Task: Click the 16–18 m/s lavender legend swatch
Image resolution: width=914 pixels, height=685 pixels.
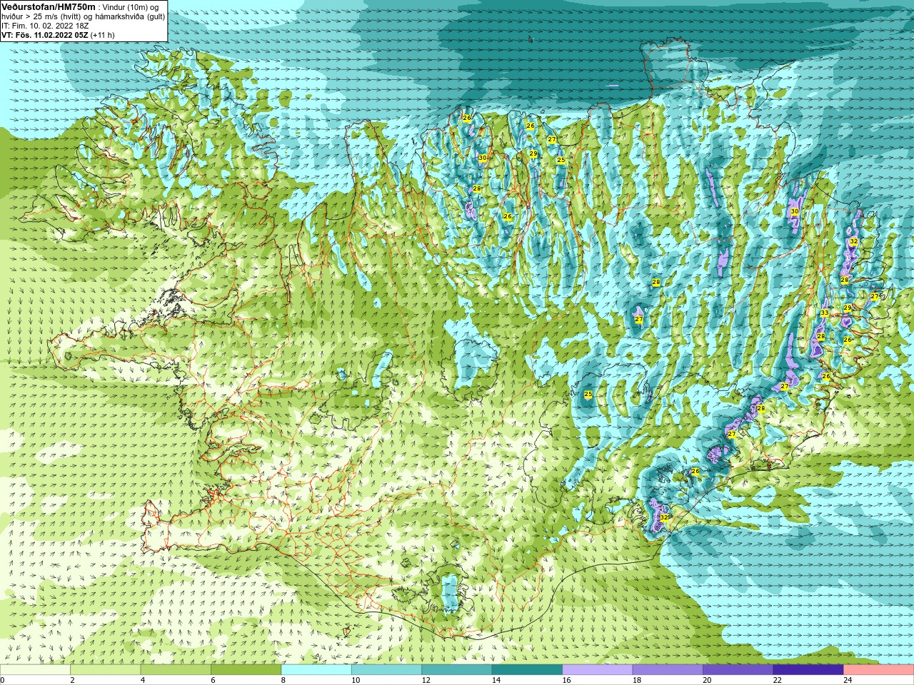Action: tap(598, 670)
